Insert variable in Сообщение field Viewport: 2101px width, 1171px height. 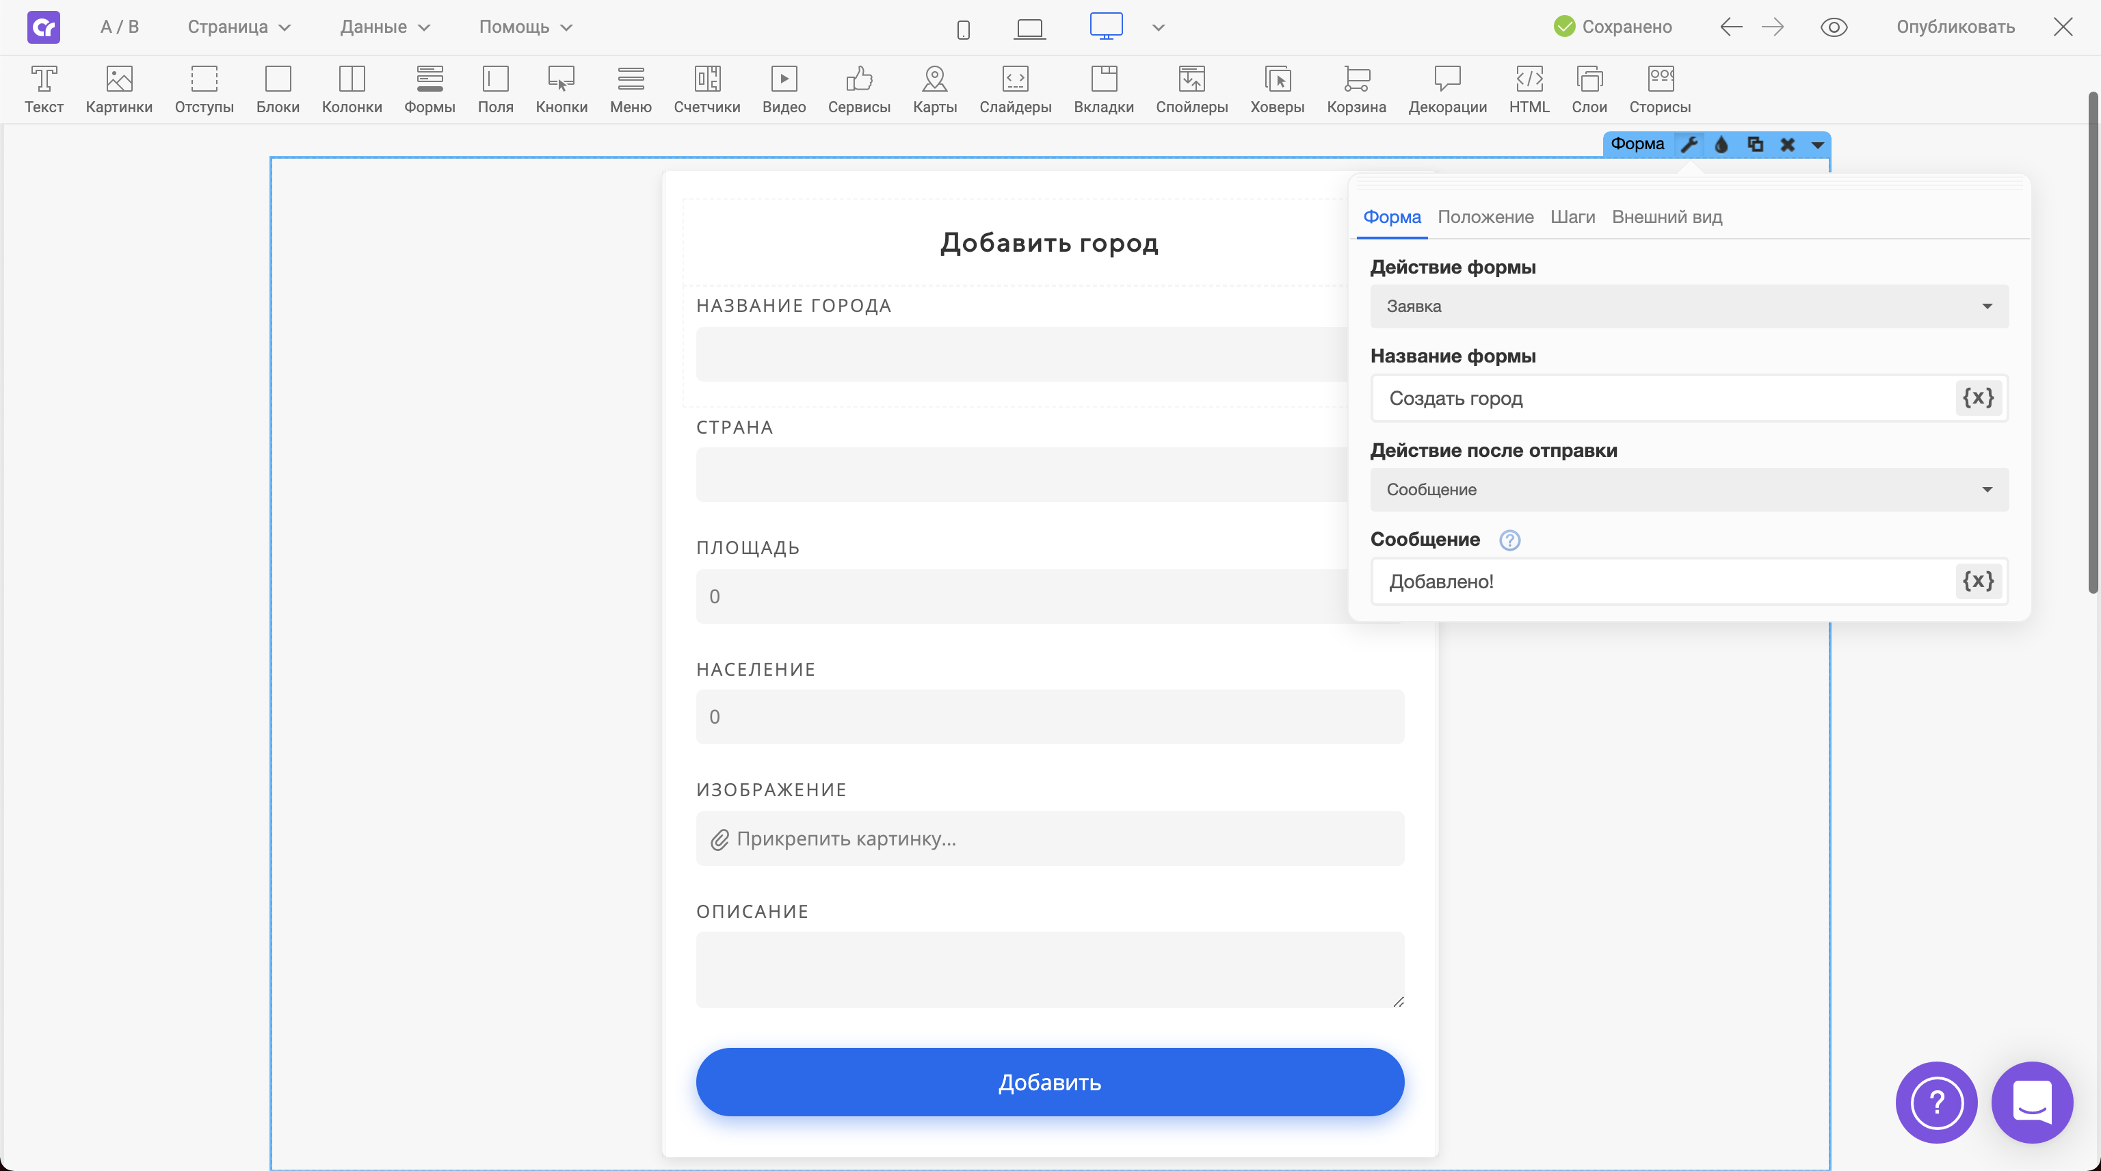[1978, 581]
